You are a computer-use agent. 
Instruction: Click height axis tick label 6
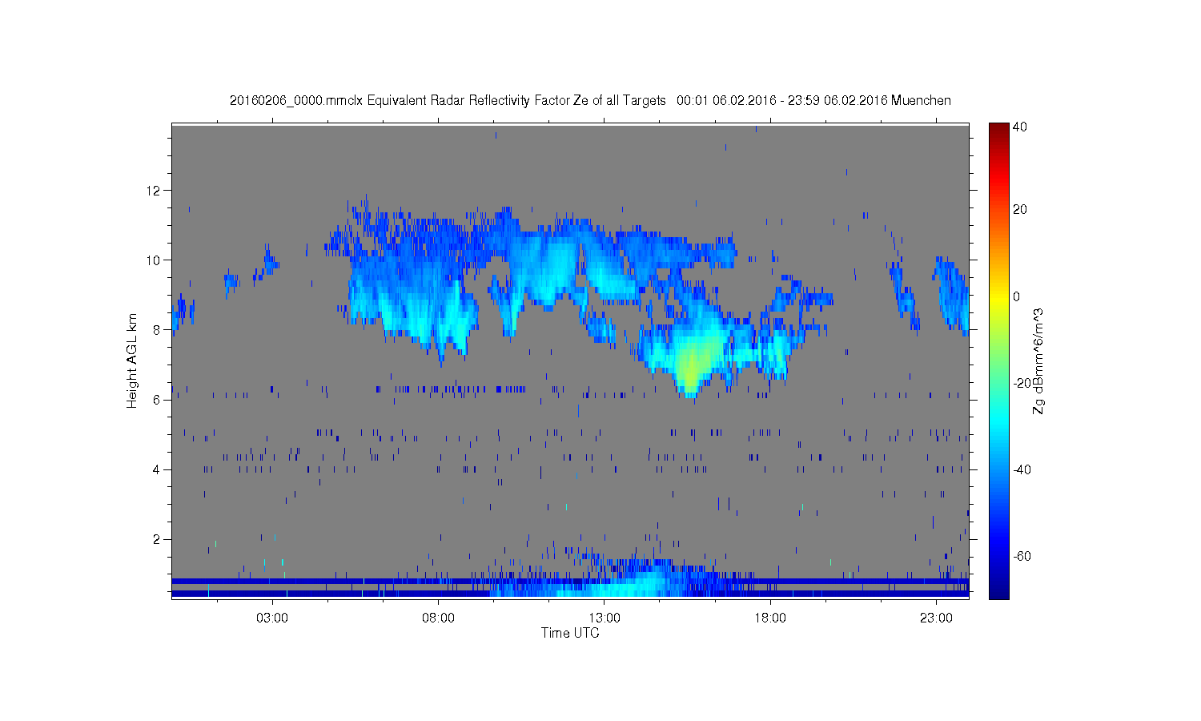click(x=158, y=400)
